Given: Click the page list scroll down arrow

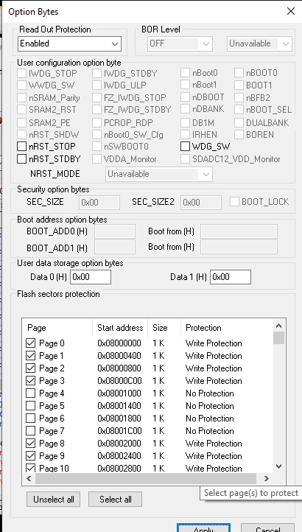Looking at the screenshot, I should (x=279, y=466).
